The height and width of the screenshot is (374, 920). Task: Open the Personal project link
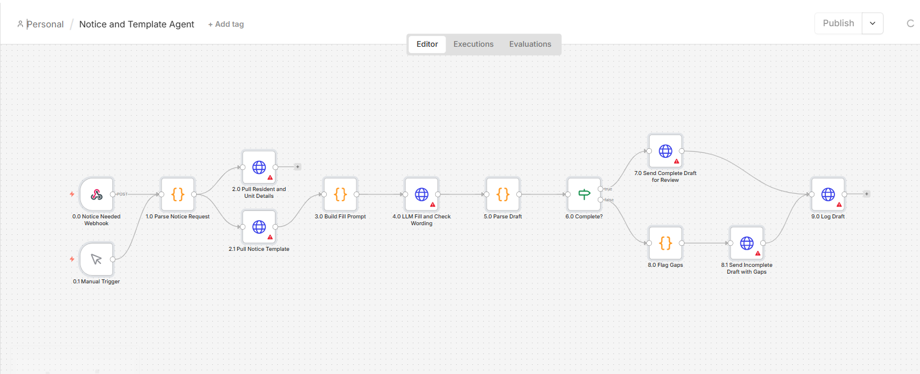coord(45,24)
